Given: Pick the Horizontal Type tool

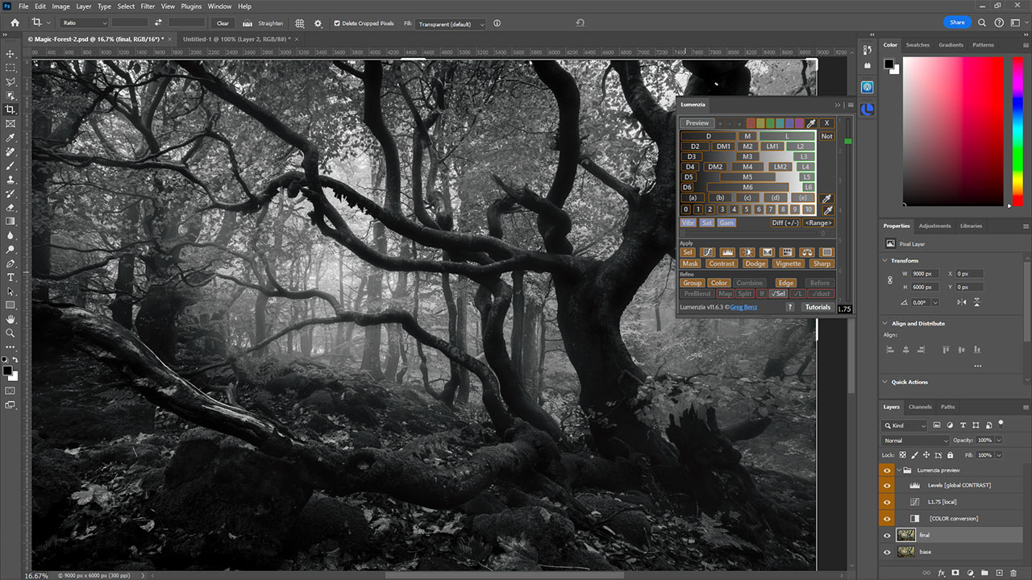Looking at the screenshot, I should [10, 277].
